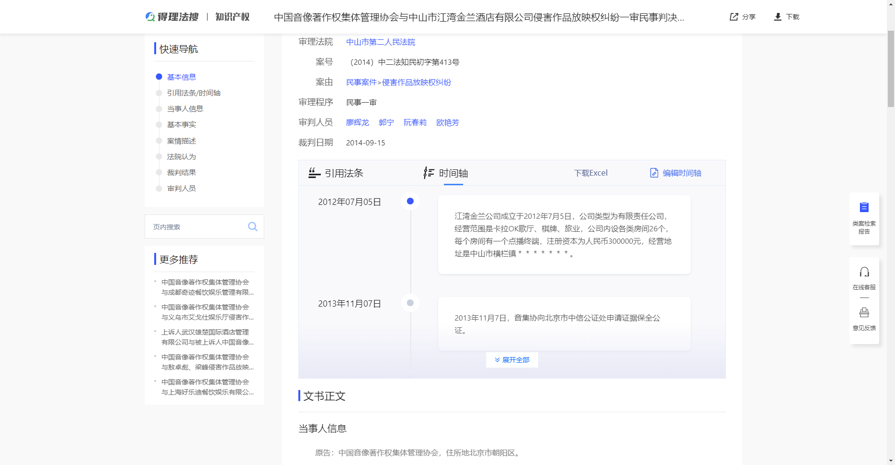Click 下载 text button
This screenshot has height=465, width=895.
point(793,17)
